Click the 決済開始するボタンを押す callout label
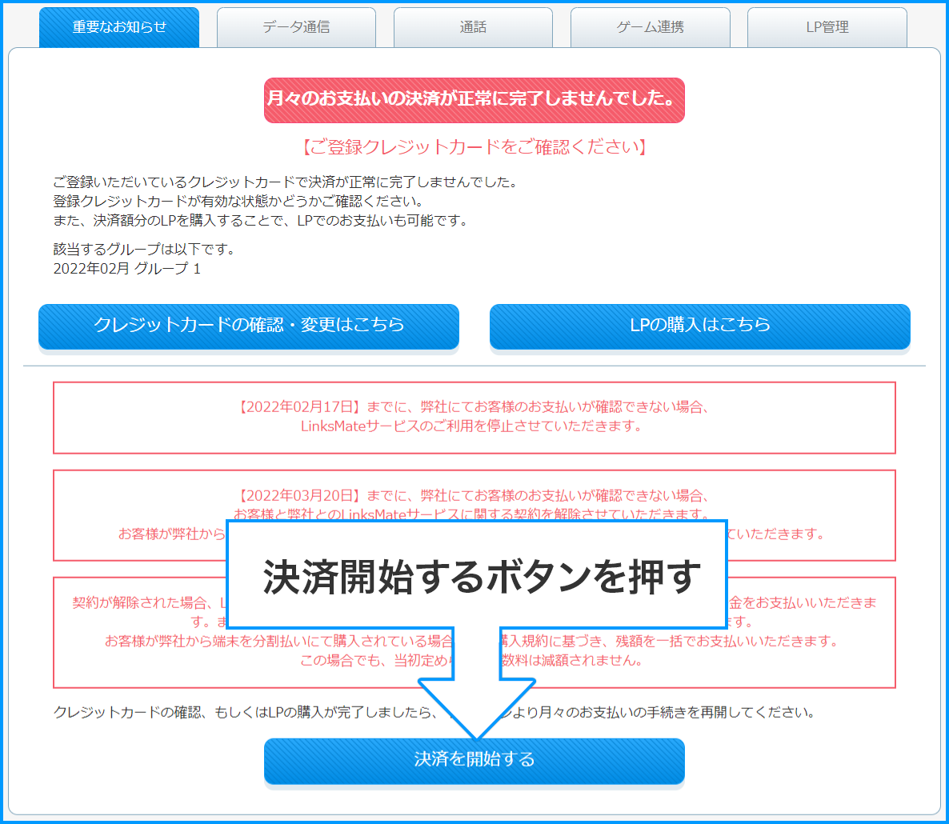The height and width of the screenshot is (824, 949). pyautogui.click(x=477, y=575)
